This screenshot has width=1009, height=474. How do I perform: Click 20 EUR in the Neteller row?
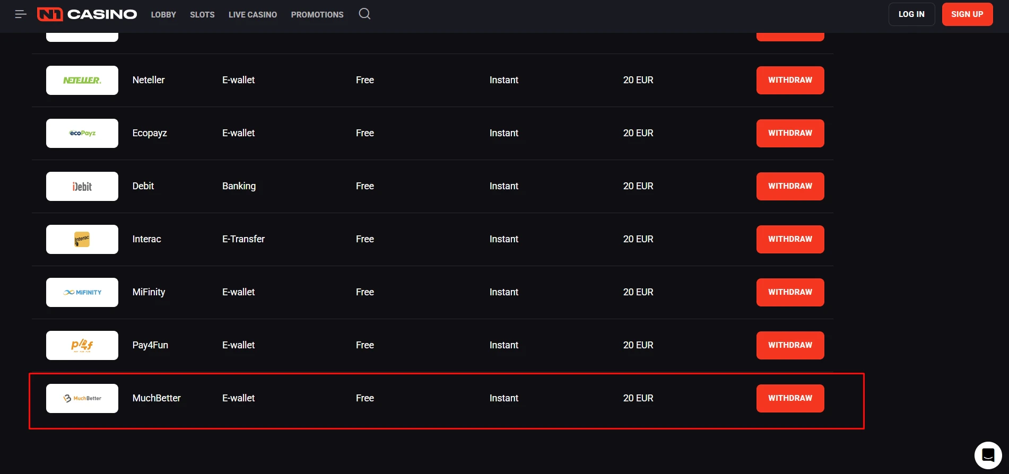(x=638, y=80)
